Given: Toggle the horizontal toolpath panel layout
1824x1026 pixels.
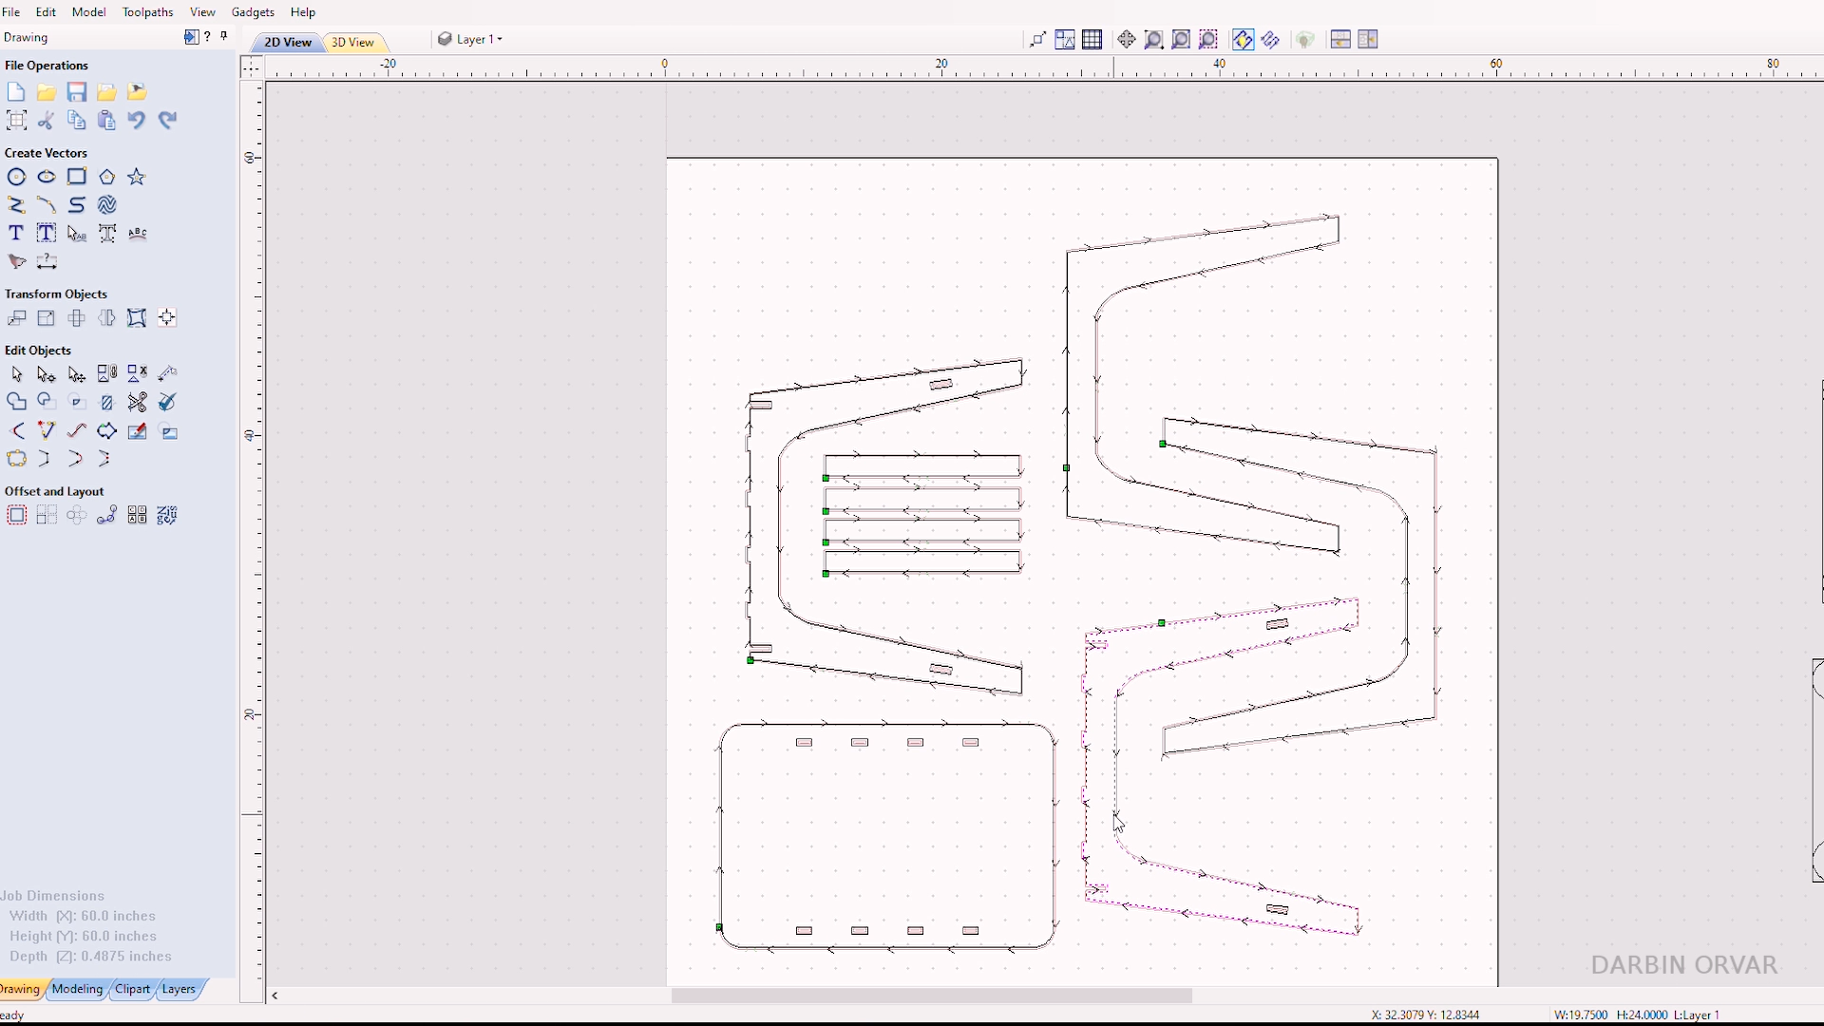Looking at the screenshot, I should tap(1340, 39).
